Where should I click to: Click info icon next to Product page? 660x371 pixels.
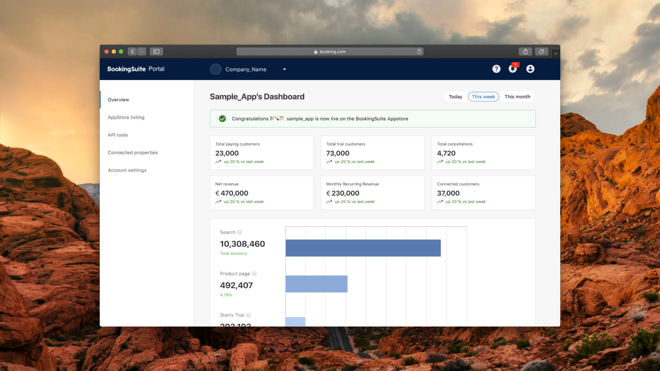pyautogui.click(x=254, y=274)
